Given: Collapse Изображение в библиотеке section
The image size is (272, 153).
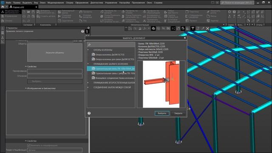Looking at the screenshot, I should tap(25, 88).
